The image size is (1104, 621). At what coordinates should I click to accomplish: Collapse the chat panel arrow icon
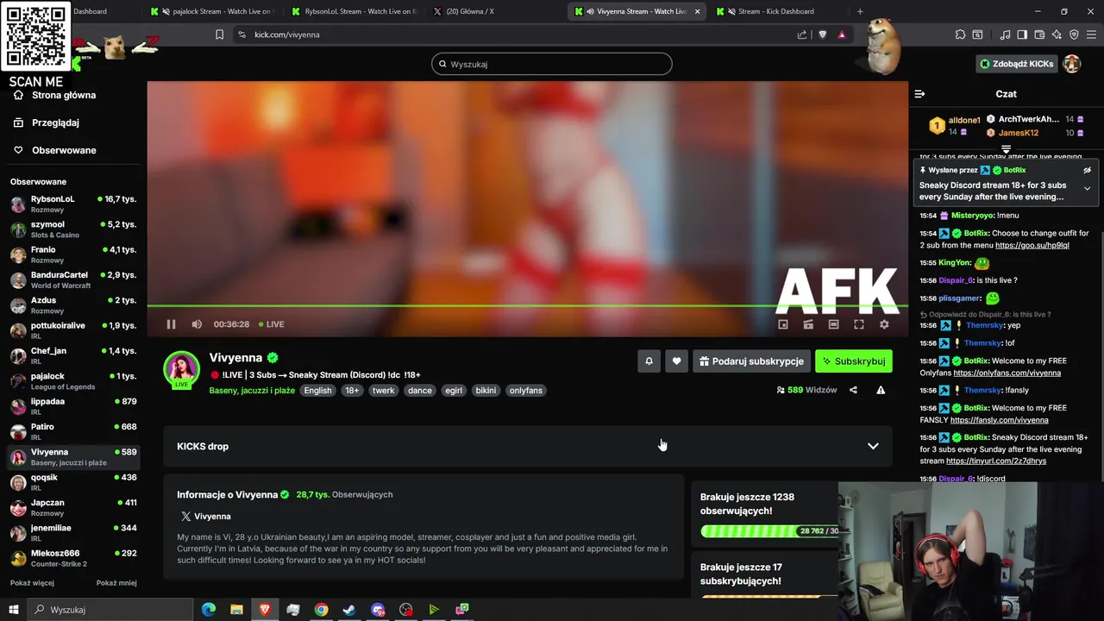pyautogui.click(x=919, y=94)
